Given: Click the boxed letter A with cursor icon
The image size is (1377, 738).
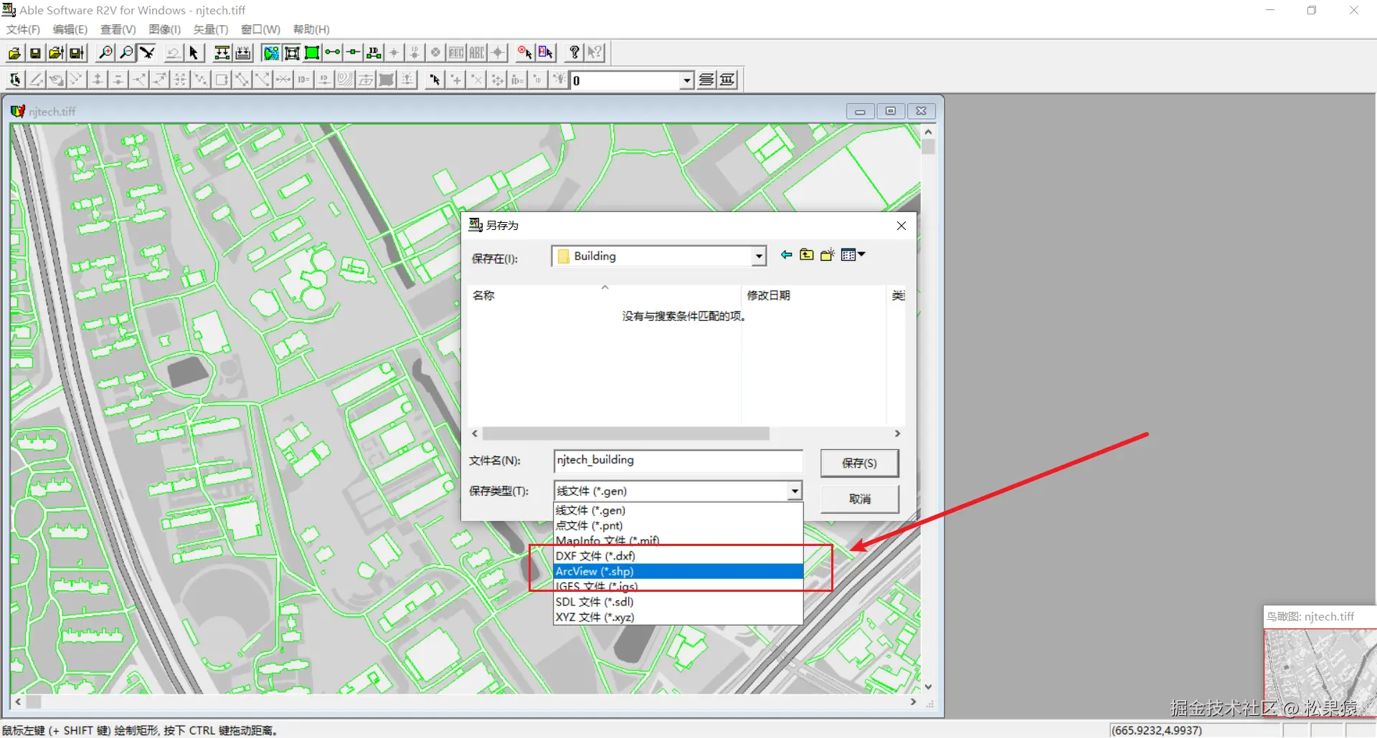Looking at the screenshot, I should [x=546, y=53].
